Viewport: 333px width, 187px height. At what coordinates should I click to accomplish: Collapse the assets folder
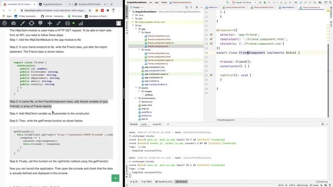click(x=136, y=88)
